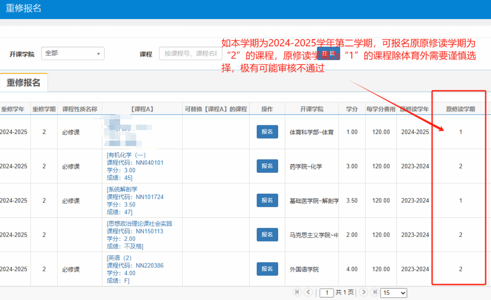Sort by 原修读学期 column header

pos(460,109)
